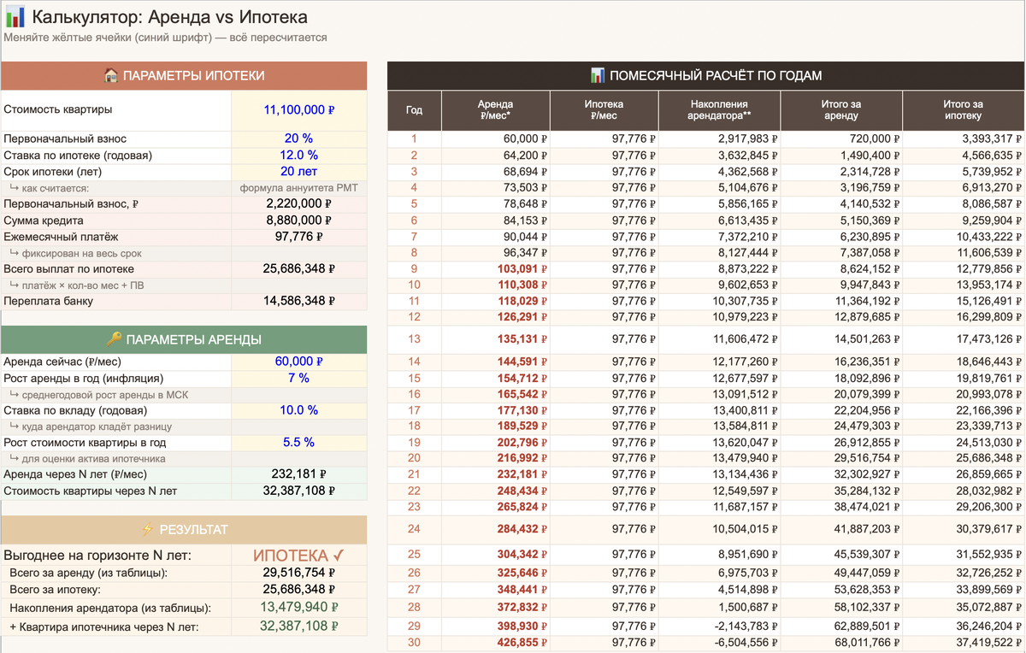
Task: Select the down payment cell 20 %
Action: tap(299, 138)
